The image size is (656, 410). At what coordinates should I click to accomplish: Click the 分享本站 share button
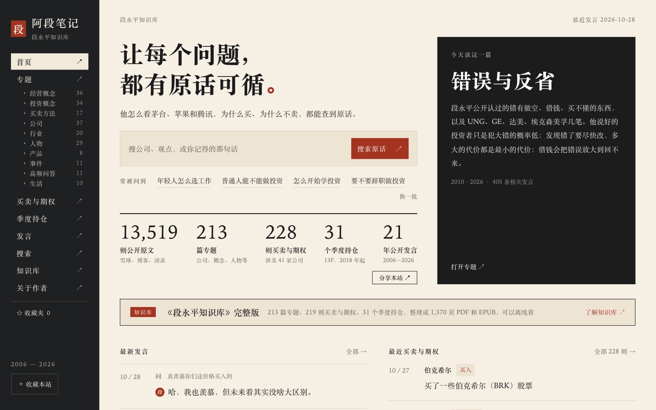(x=394, y=278)
